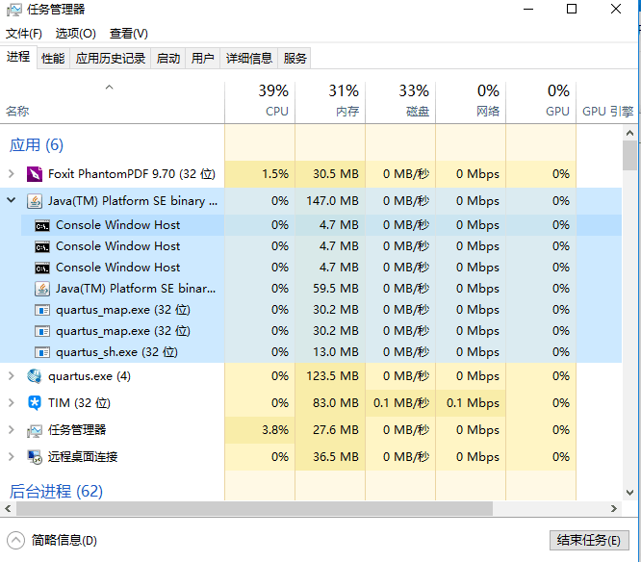641x562 pixels.
Task: Click the 59.5 MB Java child memory value
Action: [x=336, y=289]
